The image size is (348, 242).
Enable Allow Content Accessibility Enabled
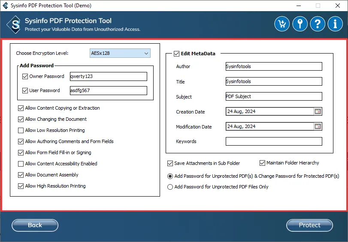coord(21,164)
